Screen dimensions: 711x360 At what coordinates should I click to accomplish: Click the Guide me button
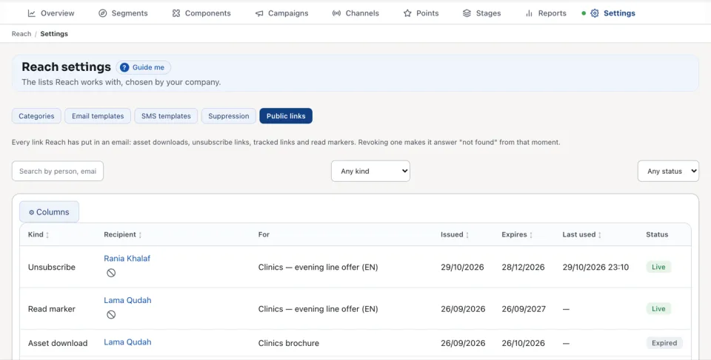pos(143,67)
